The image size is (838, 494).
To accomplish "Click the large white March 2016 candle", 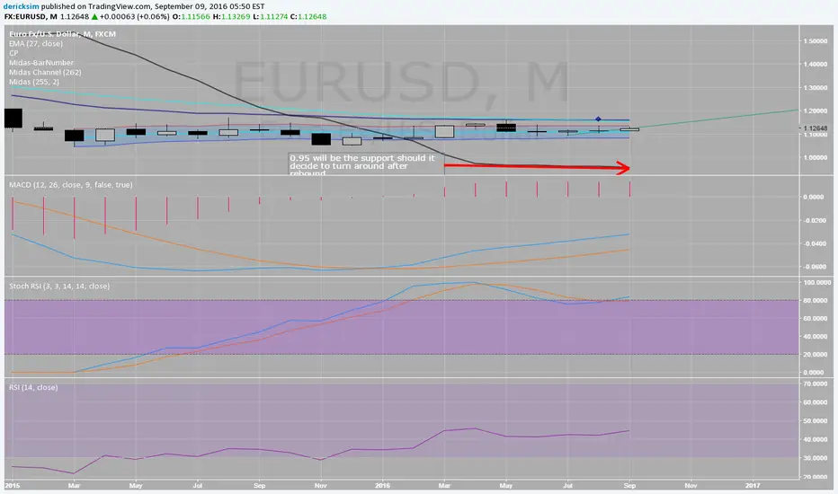I will tap(445, 131).
